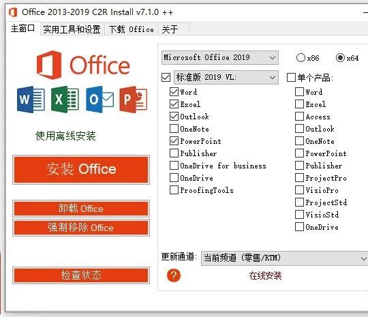Viewport: 368px width, 317px height.
Task: Tick the 单个产品 single products checkbox
Action: tap(291, 77)
